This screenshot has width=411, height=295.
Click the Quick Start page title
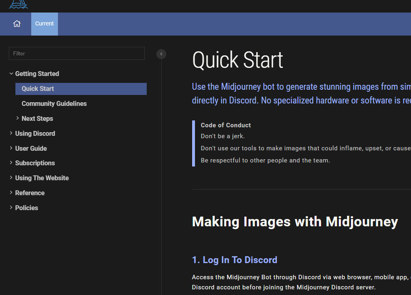(x=238, y=60)
